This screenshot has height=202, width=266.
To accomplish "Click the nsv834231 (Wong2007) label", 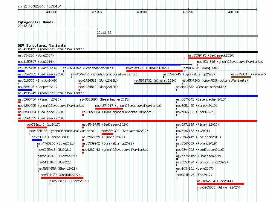I will [x=201, y=68].
